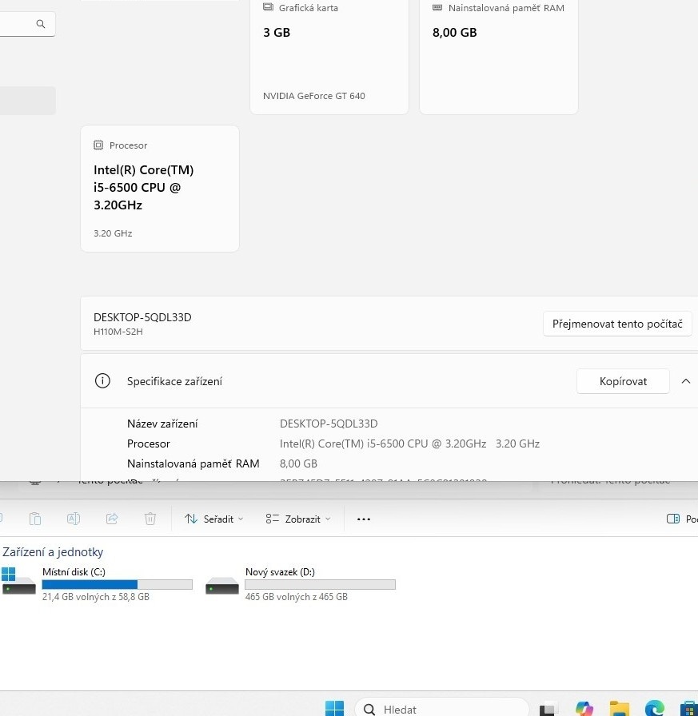Click the Kopírovat button
698x716 pixels.
tap(623, 381)
